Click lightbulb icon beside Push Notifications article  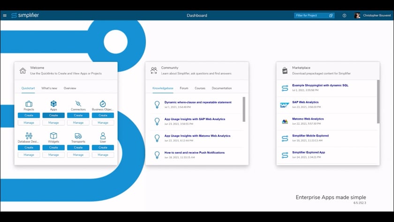click(157, 155)
